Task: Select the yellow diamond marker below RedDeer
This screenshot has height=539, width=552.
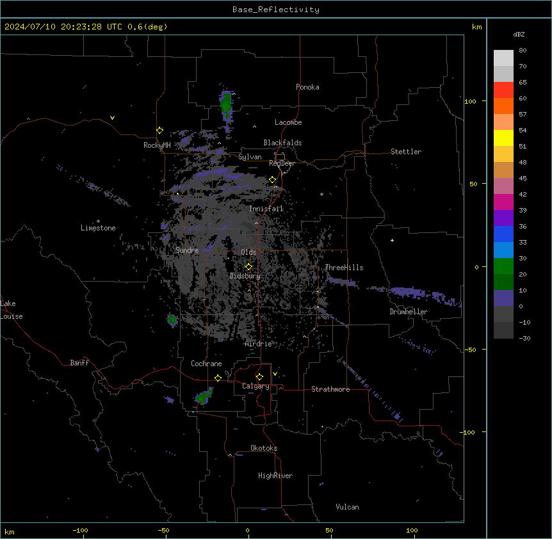Action: pos(273,180)
